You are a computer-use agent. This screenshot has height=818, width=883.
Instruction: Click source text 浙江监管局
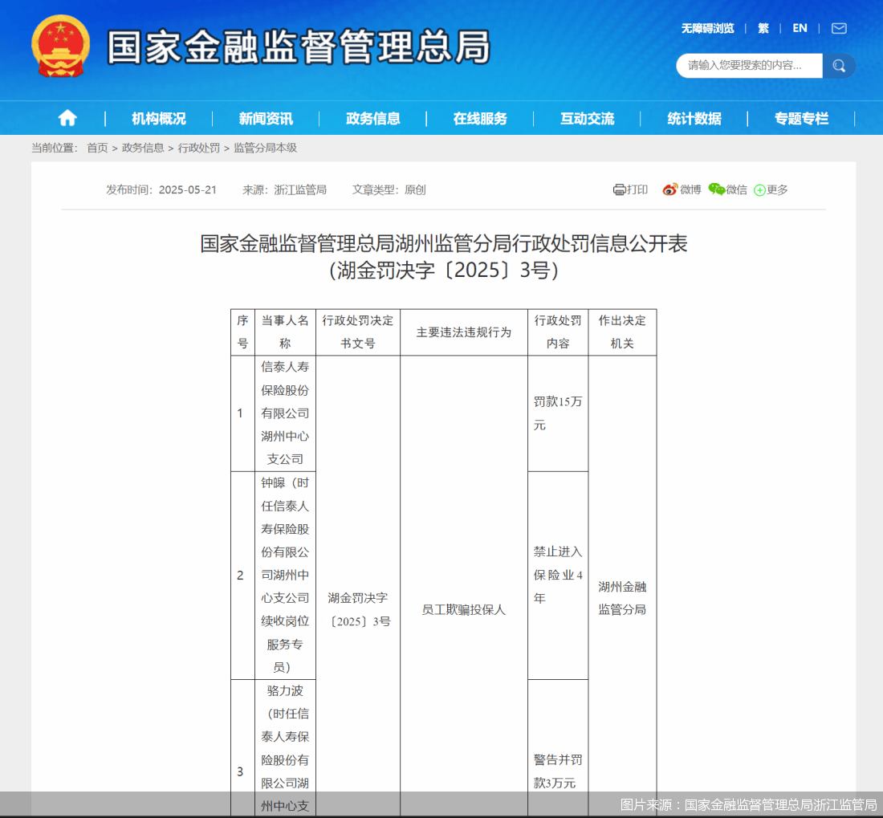click(x=300, y=189)
